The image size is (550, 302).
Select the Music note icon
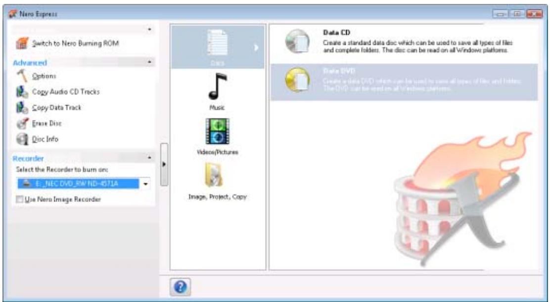(x=218, y=86)
